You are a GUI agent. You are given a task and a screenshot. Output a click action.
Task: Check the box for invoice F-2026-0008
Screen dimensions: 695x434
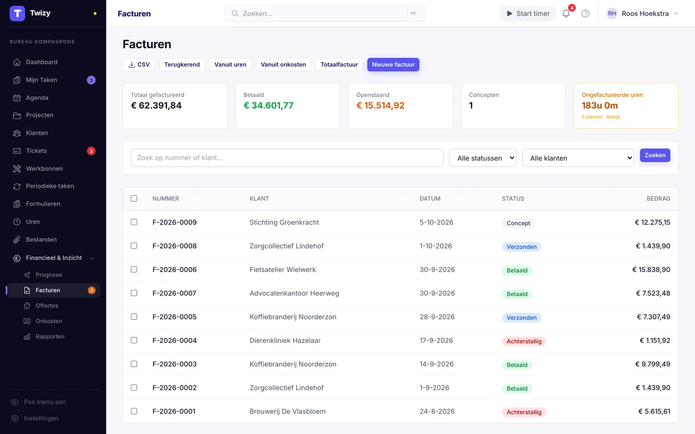pyautogui.click(x=134, y=246)
